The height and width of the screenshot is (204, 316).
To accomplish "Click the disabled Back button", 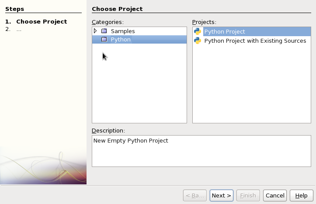I will click(195, 196).
